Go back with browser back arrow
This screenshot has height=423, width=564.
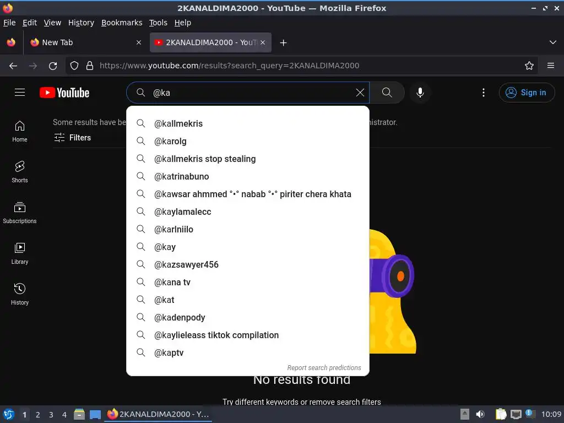coord(13,66)
